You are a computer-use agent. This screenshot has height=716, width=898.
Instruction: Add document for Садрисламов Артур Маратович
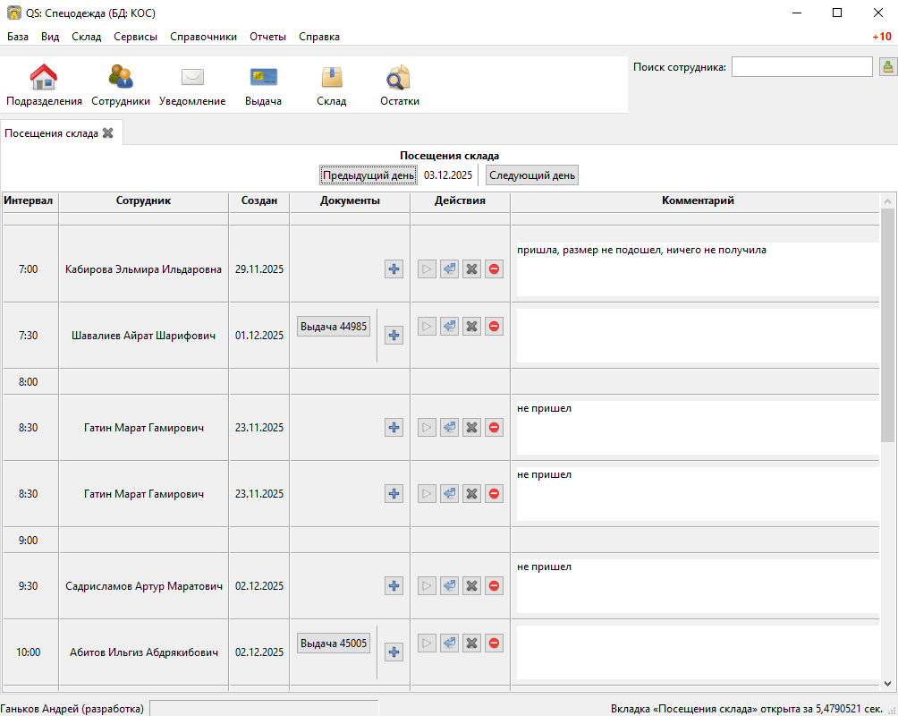click(394, 585)
